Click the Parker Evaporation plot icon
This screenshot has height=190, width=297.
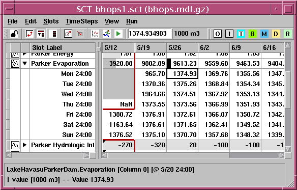pos(15,63)
